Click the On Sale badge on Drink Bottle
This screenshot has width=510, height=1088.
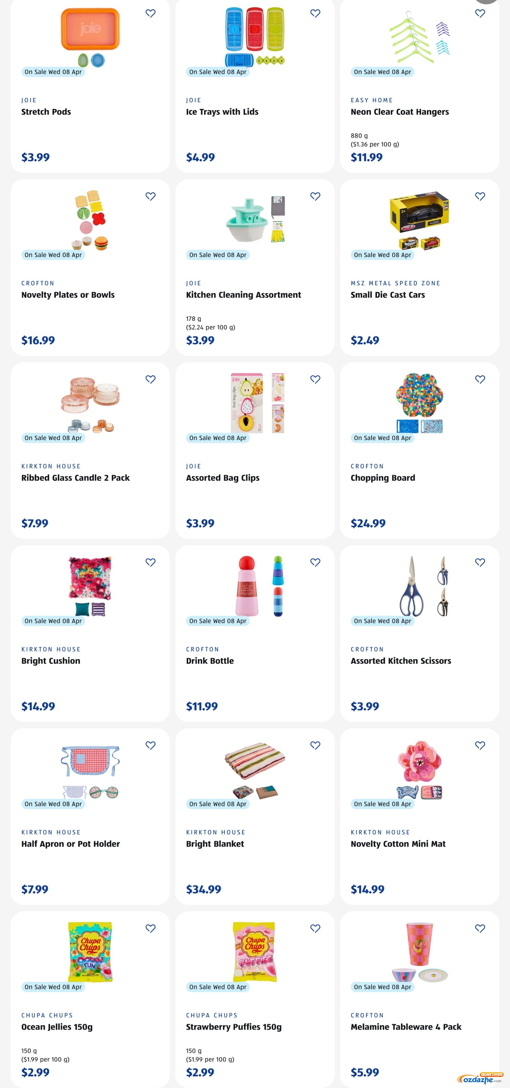[218, 621]
